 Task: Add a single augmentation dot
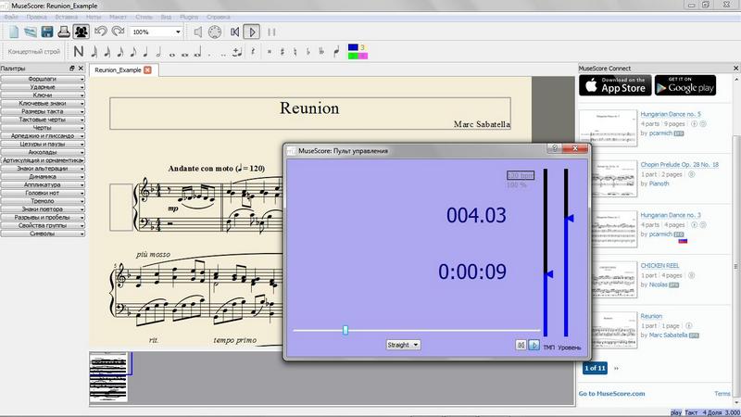pyautogui.click(x=210, y=53)
